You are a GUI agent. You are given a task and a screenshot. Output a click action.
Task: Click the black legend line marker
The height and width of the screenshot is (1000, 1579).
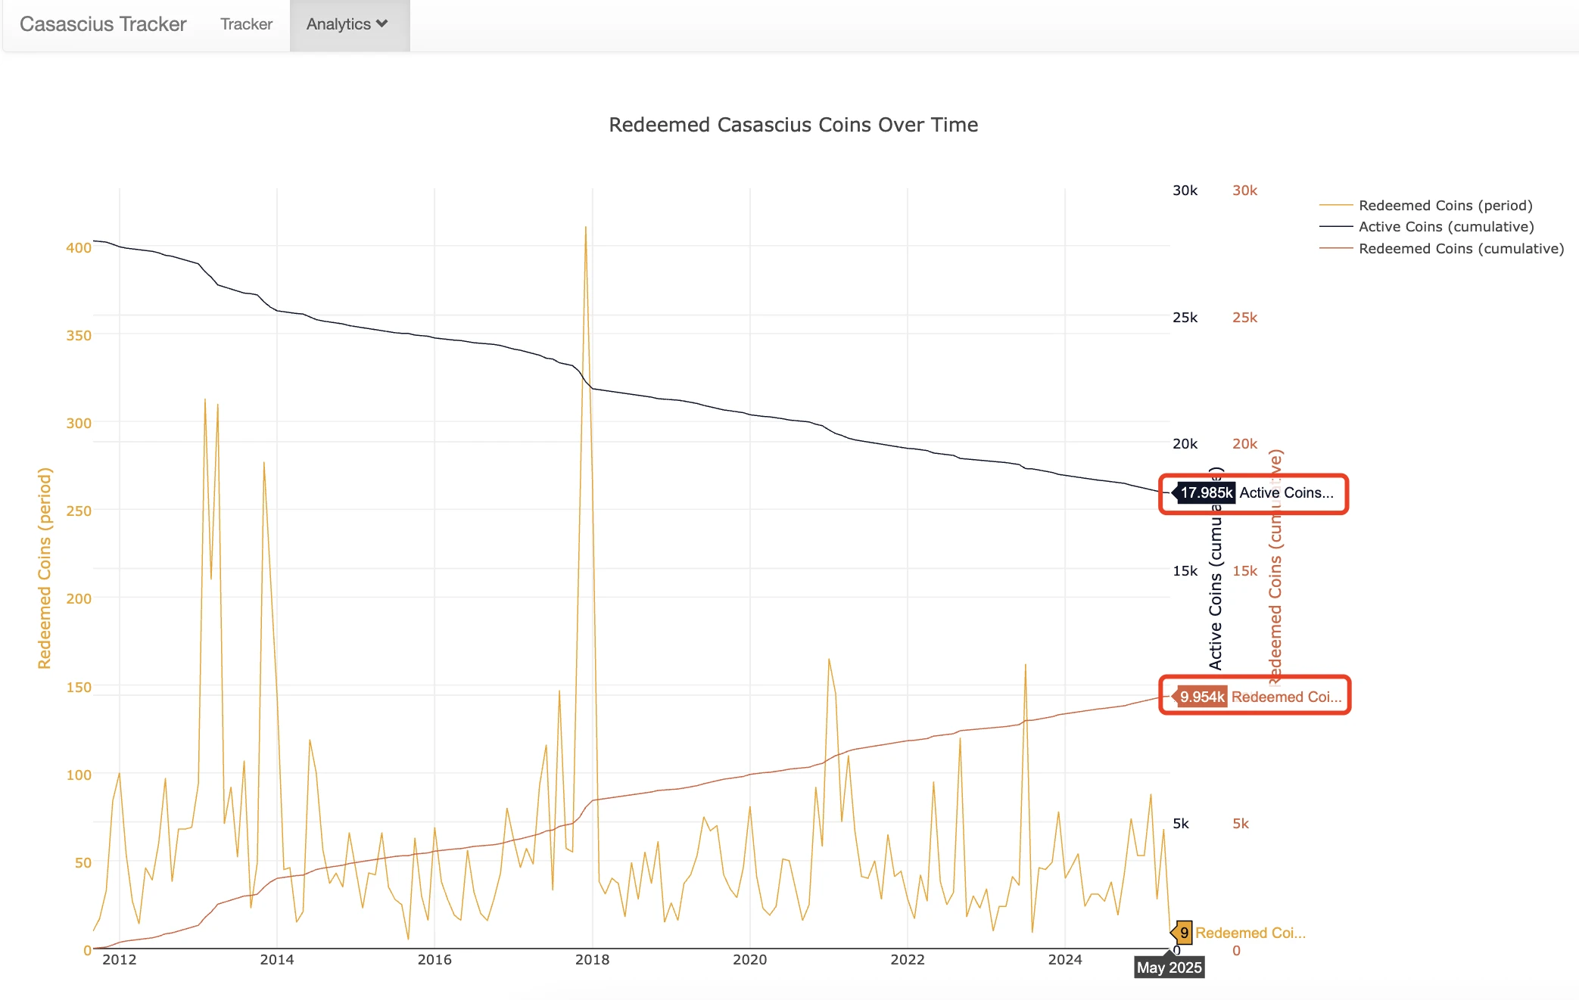pyautogui.click(x=1335, y=226)
